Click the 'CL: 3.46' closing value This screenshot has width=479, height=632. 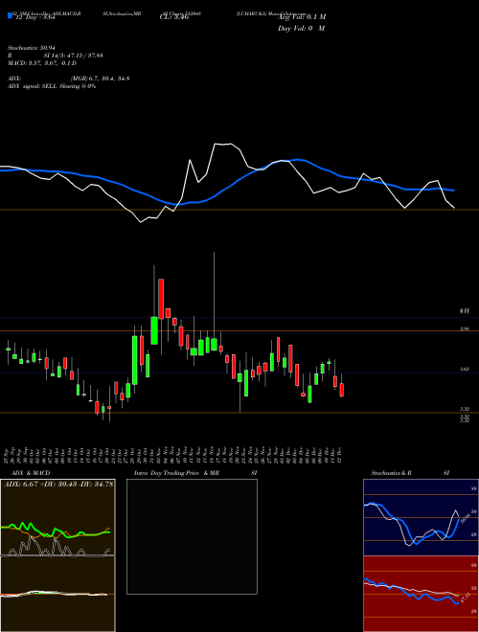click(174, 17)
